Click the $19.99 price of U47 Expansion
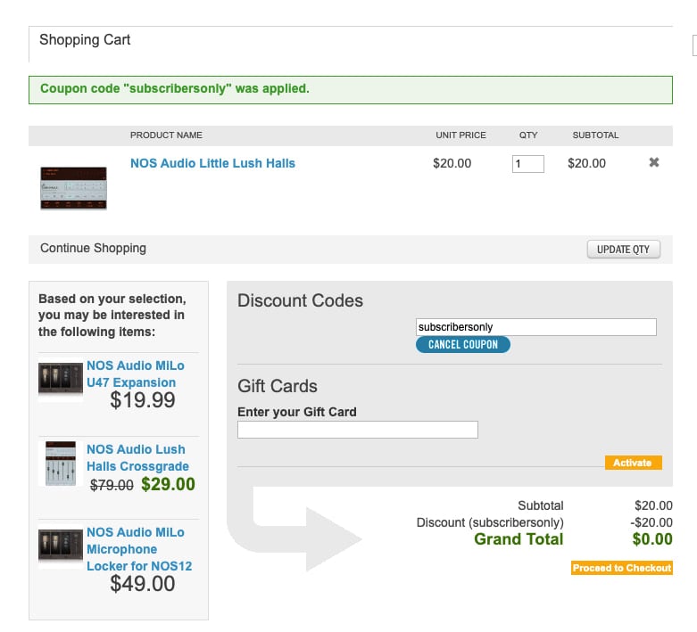Screen dimensions: 697x632 pos(142,399)
